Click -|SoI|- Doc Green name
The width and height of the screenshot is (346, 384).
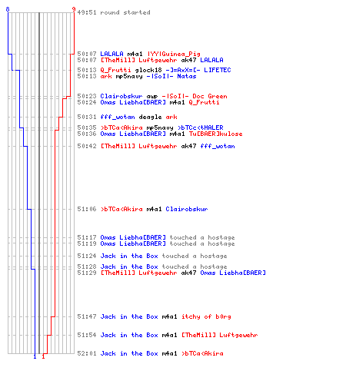(195, 96)
